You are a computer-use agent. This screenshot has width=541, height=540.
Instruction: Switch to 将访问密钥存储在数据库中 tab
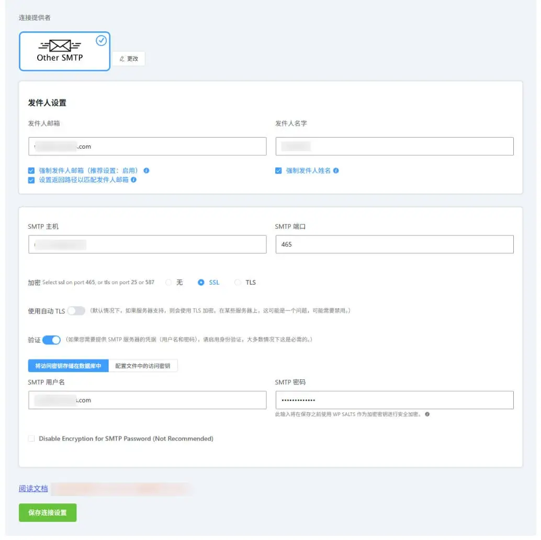69,366
